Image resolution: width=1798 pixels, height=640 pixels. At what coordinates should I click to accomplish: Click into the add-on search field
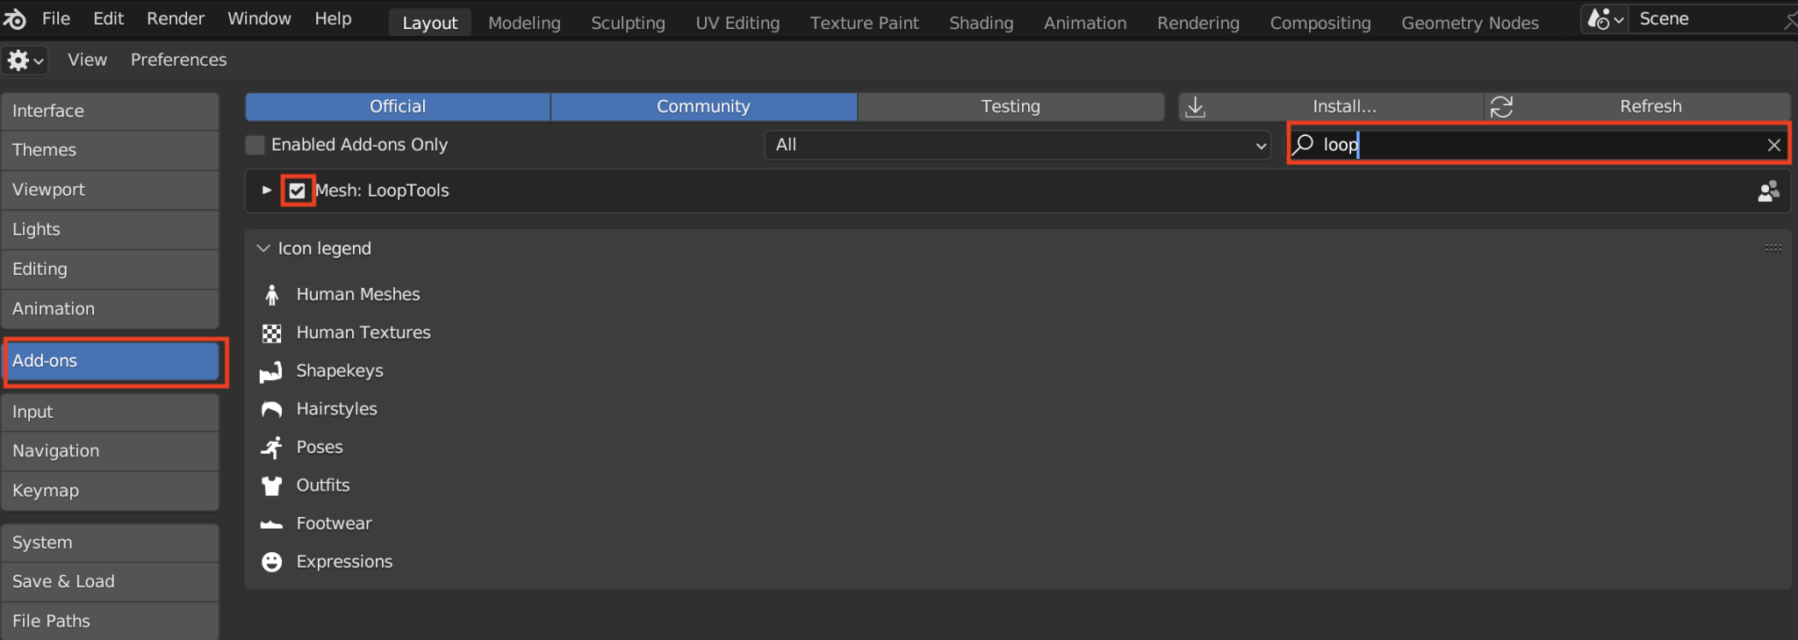pyautogui.click(x=1540, y=144)
